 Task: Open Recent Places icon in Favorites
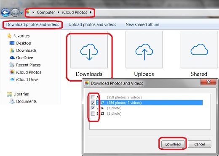coord(12,65)
